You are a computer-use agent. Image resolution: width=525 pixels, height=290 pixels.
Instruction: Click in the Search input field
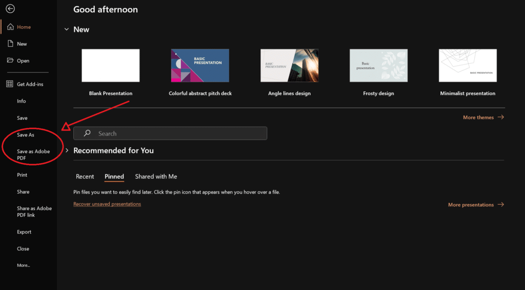coord(170,133)
